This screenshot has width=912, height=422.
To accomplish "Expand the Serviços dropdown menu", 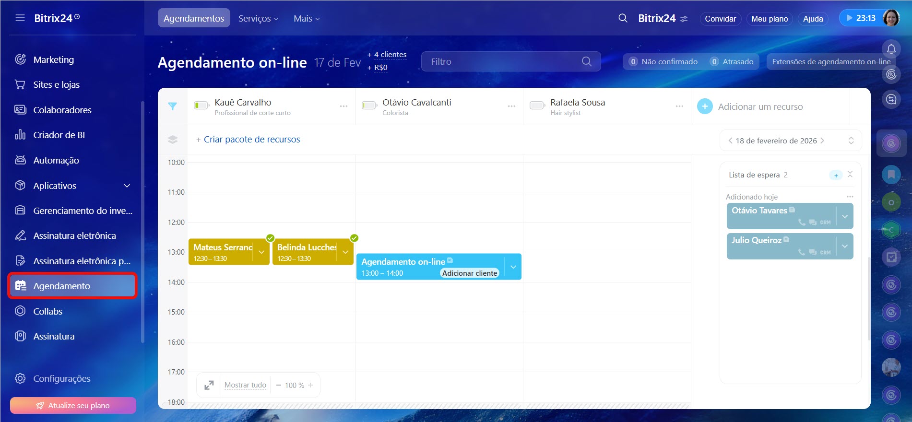I will pos(258,19).
